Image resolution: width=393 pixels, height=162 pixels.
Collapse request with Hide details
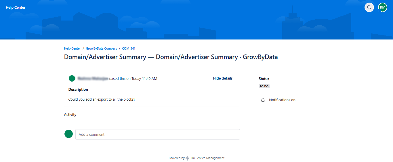[x=223, y=78]
